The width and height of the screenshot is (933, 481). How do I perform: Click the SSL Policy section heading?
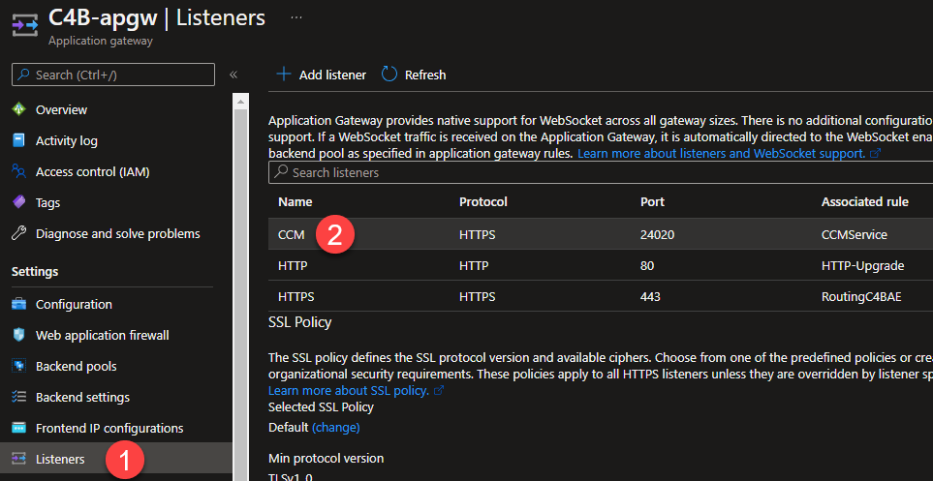coord(300,322)
